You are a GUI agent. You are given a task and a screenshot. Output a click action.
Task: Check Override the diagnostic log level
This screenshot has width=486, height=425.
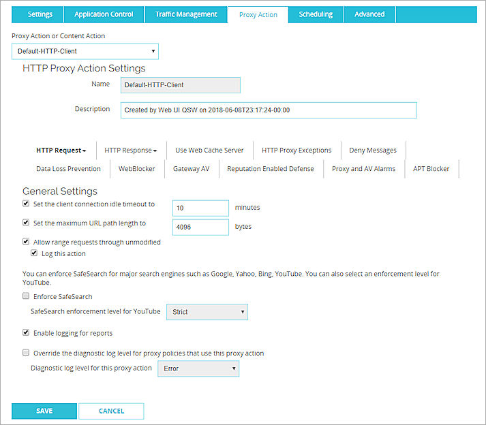click(26, 353)
